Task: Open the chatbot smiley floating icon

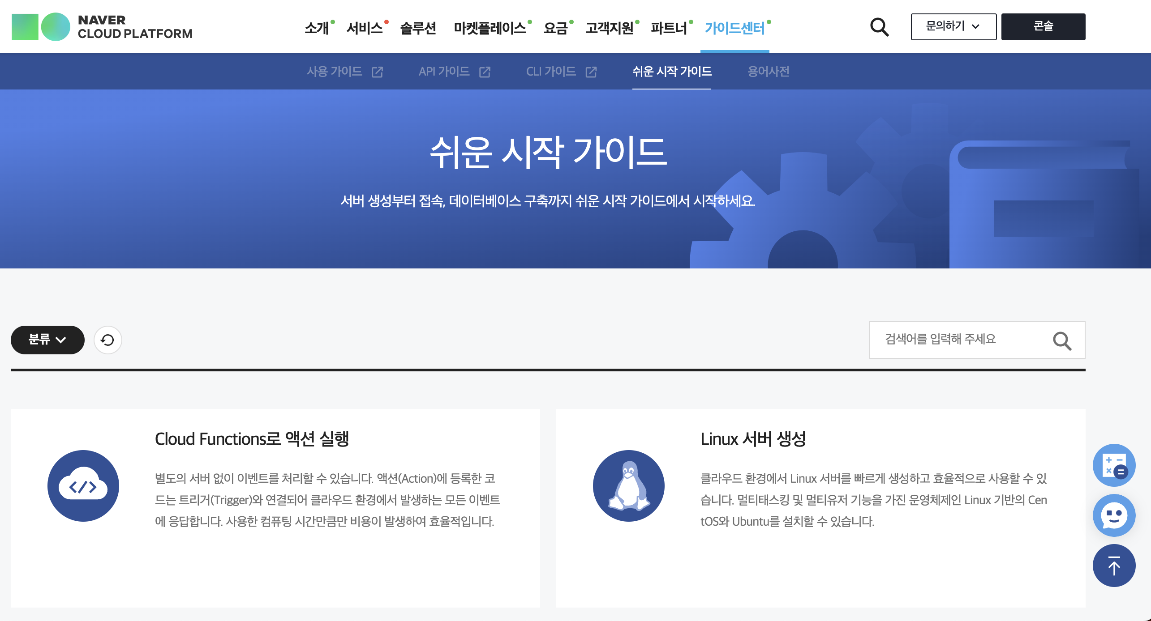Action: [x=1114, y=515]
